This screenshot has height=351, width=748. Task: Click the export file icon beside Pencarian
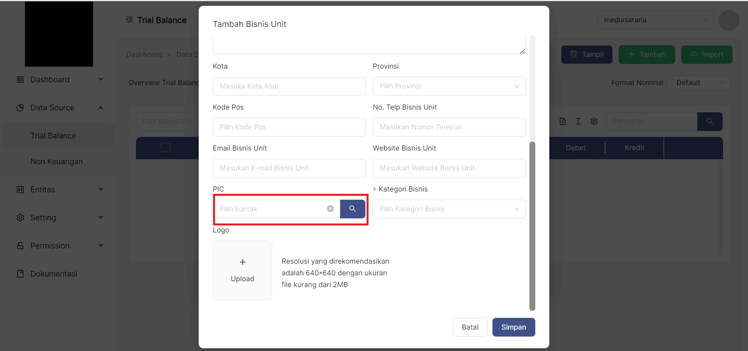(x=563, y=121)
